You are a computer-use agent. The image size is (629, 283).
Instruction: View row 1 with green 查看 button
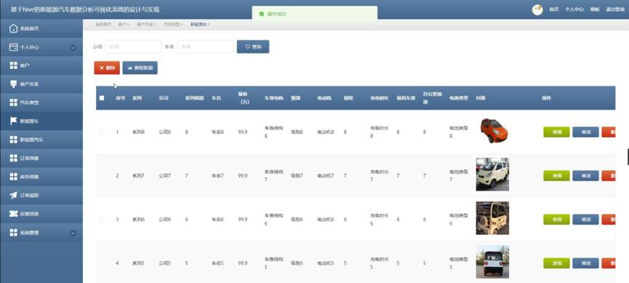(556, 132)
